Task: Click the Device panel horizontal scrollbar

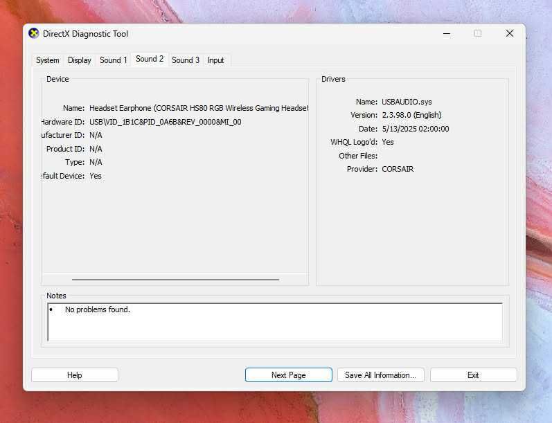Action: (175, 280)
